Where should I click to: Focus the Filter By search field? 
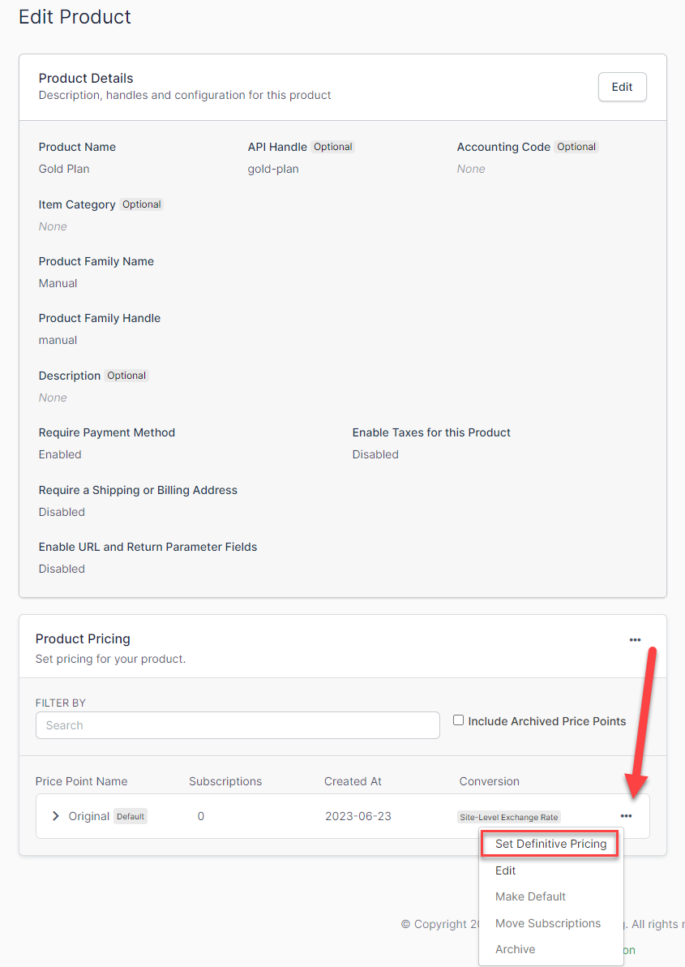tap(238, 725)
